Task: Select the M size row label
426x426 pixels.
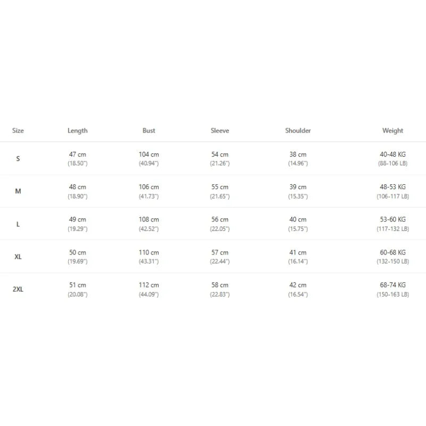Action: 18,191
